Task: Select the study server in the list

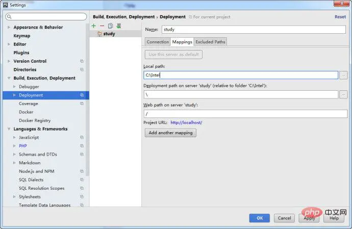Action: (109, 34)
